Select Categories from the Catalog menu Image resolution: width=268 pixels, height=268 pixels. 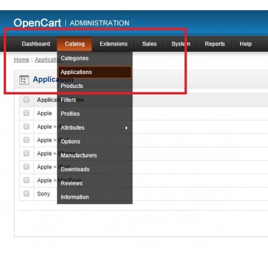click(x=95, y=58)
